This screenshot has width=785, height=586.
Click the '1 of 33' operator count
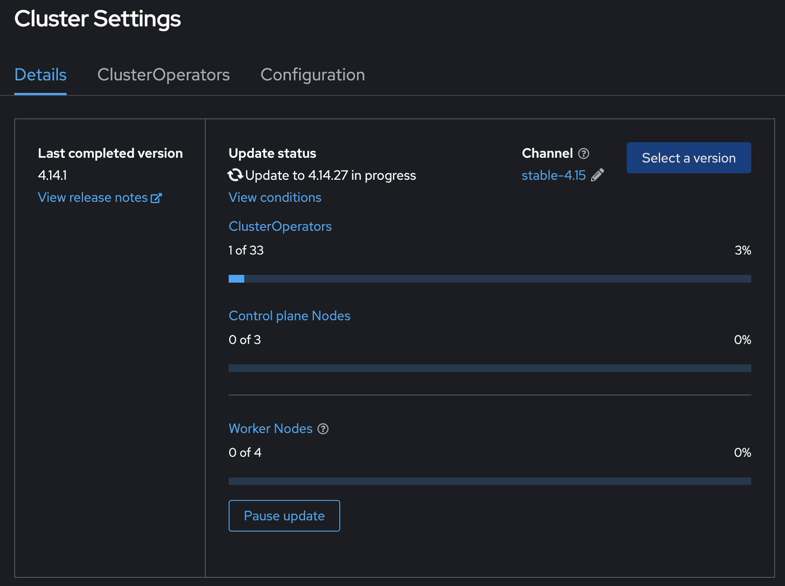pyautogui.click(x=246, y=250)
